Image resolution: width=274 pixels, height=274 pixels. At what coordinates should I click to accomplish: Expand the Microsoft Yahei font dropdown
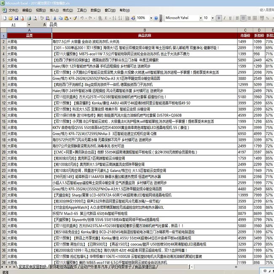tap(200, 18)
